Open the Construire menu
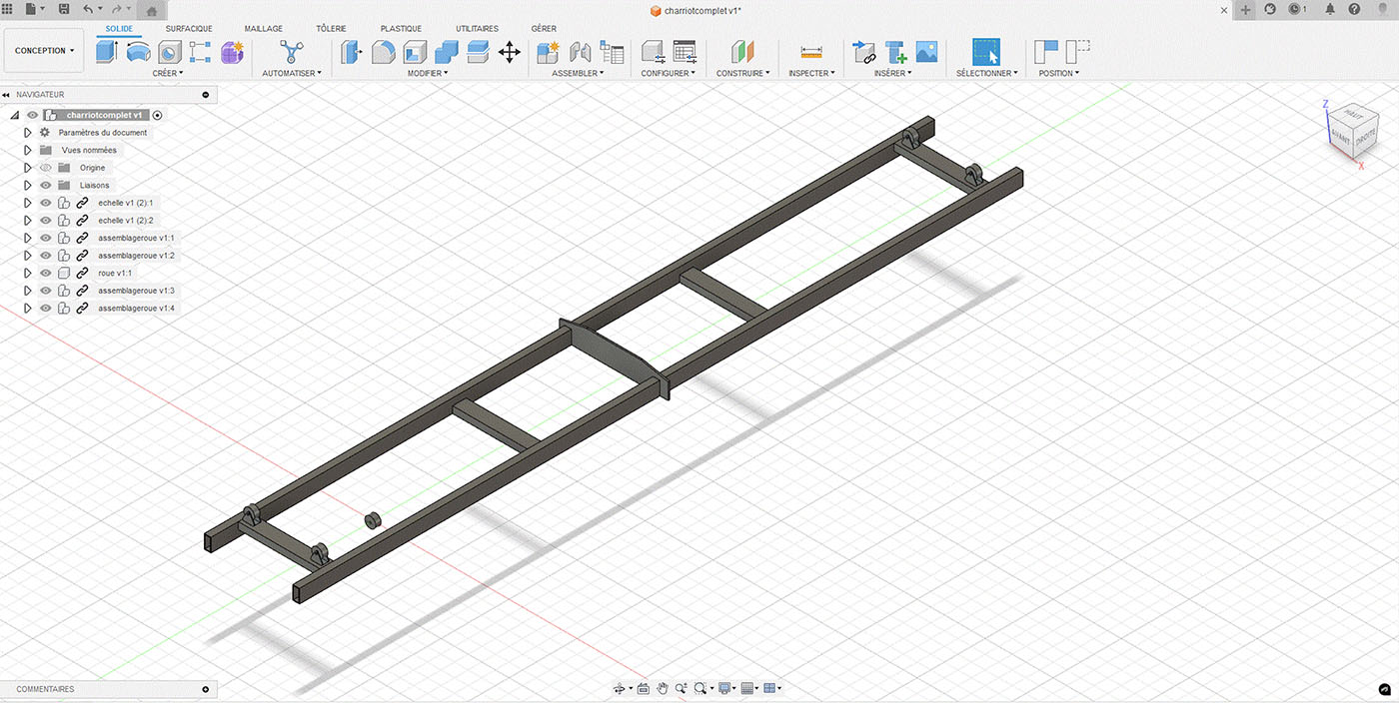Image resolution: width=1399 pixels, height=703 pixels. click(x=741, y=73)
